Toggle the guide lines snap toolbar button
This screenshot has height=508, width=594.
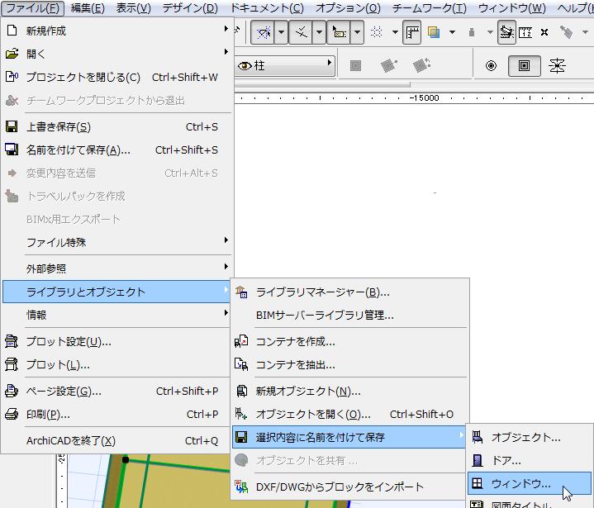click(263, 32)
